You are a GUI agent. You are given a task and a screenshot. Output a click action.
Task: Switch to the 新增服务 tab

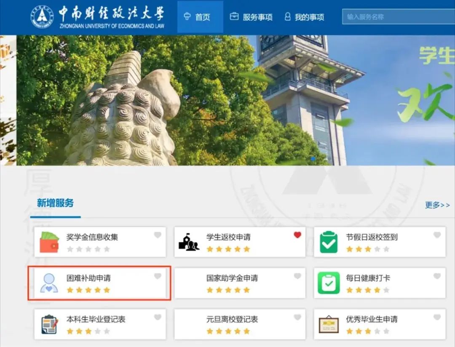55,203
